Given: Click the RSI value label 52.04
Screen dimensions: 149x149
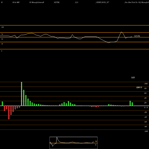Looking at the screenshot, I should click(x=137, y=36).
